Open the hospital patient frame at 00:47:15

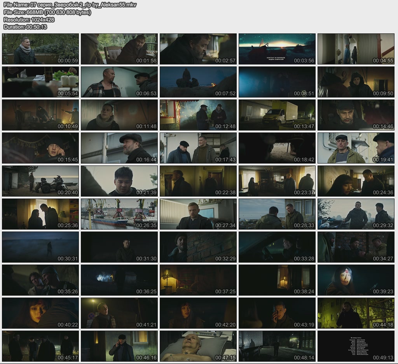click(198, 347)
